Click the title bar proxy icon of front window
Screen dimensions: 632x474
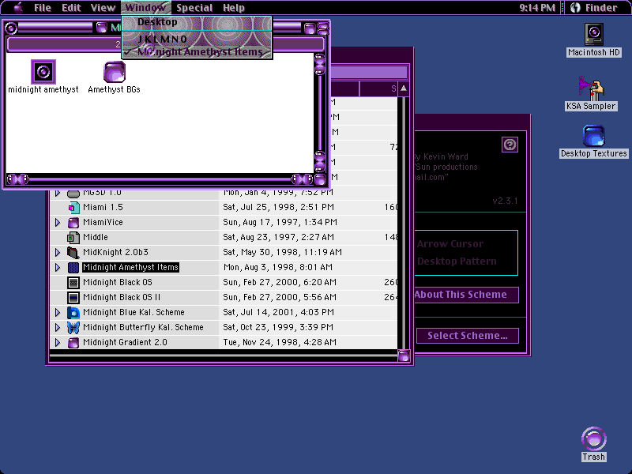tap(102, 28)
